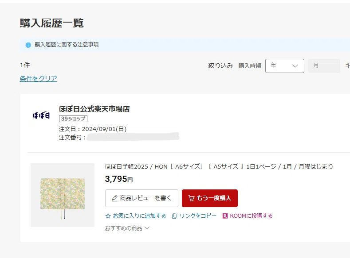
Task: Open the 購入履歴に関する注意事項 notice
Action: click(x=67, y=45)
